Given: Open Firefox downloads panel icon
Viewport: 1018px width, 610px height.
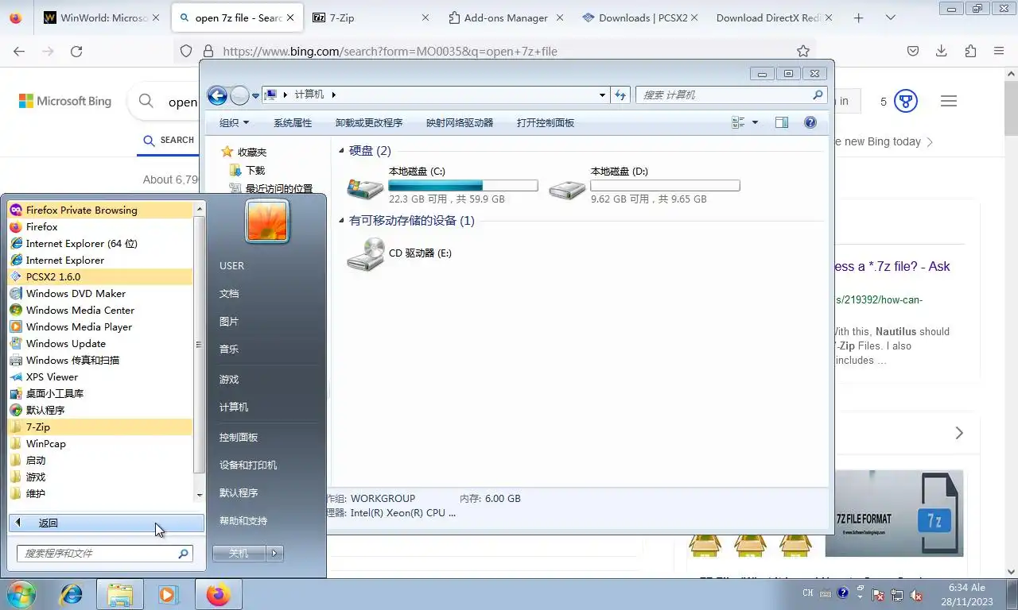Looking at the screenshot, I should (942, 51).
